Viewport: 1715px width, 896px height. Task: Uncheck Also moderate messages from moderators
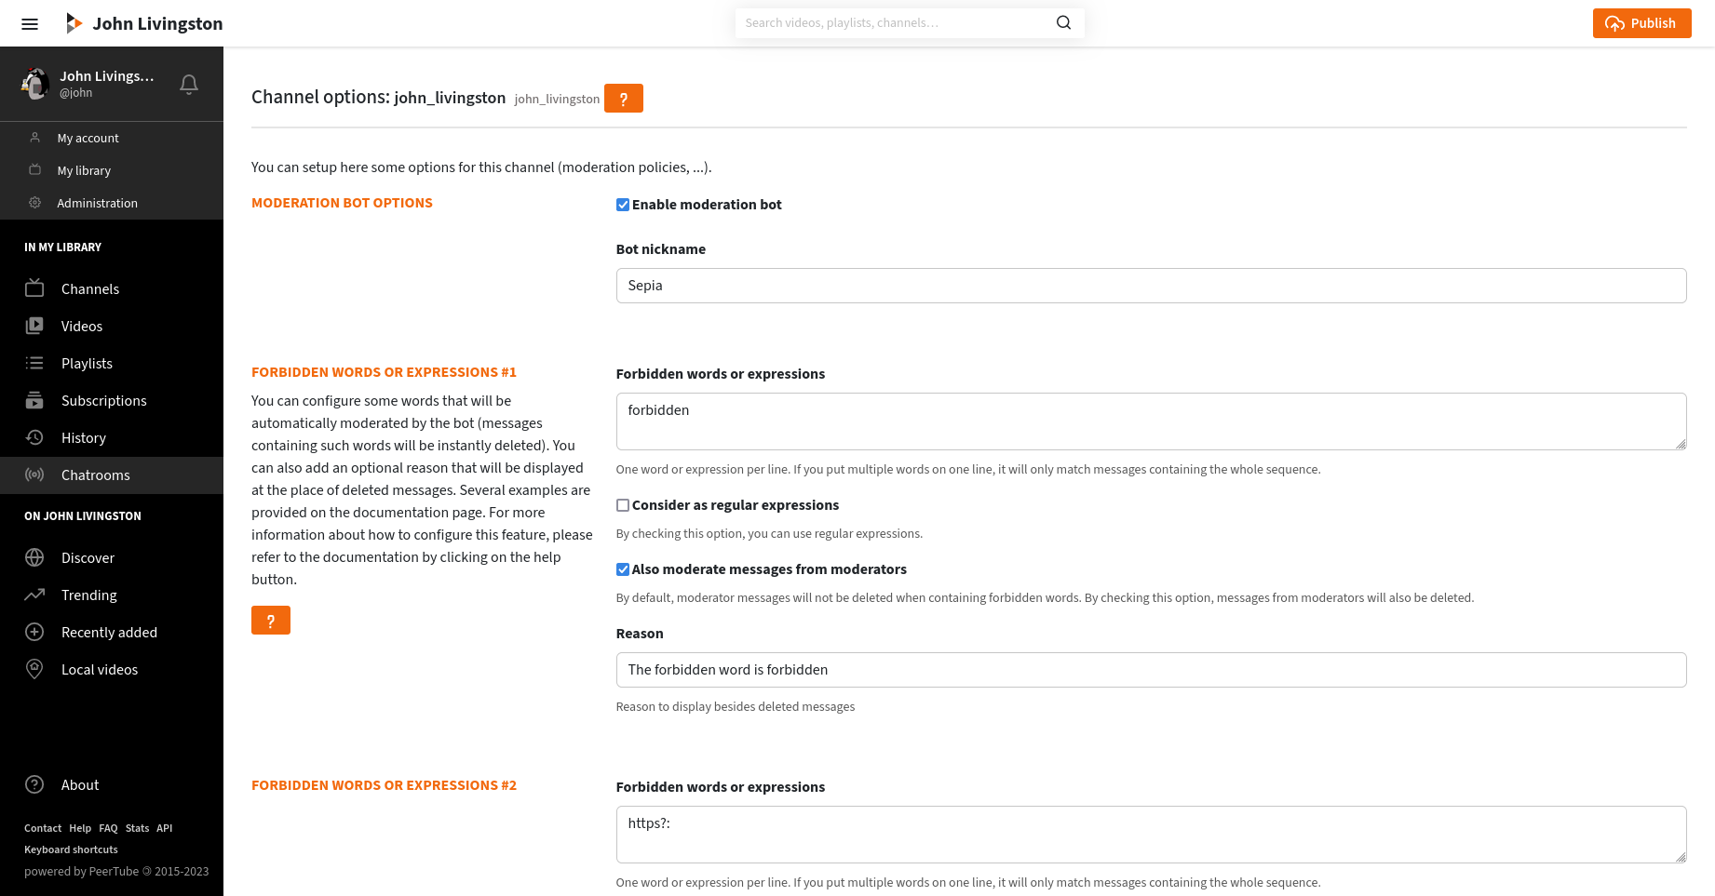[623, 569]
